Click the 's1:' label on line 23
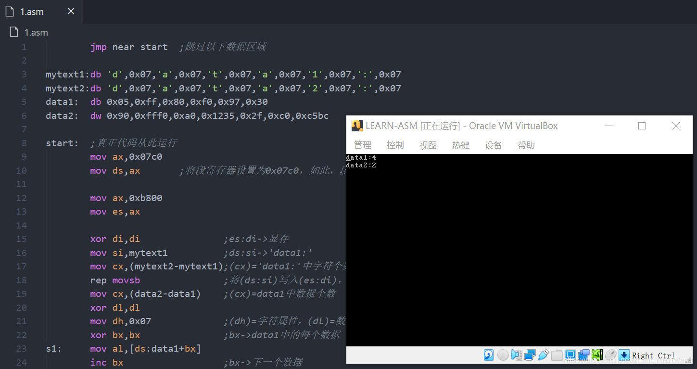697x369 pixels. tap(54, 349)
